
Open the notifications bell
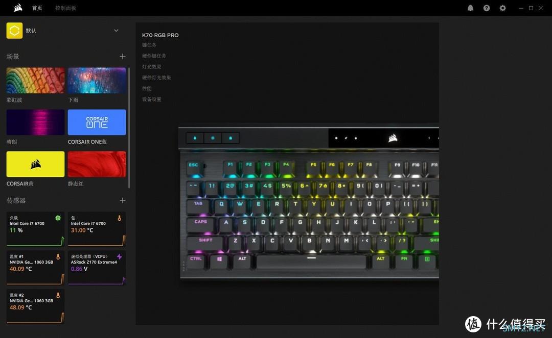coord(470,8)
